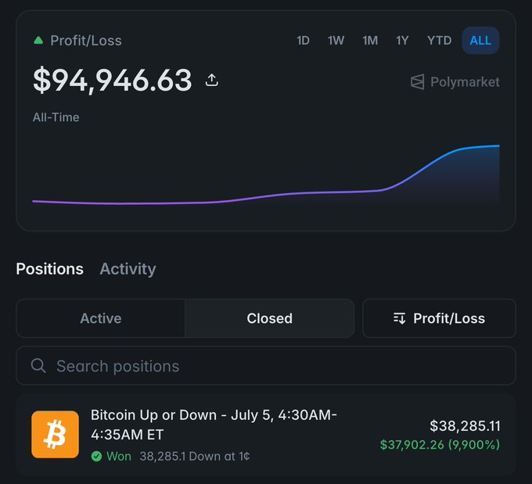532x484 pixels.
Task: Select the 1W time range
Action: pos(336,41)
